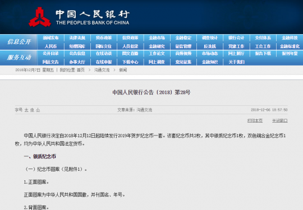Screen dimensions: 303x210
Task: Select 市场动态 in service navigation
Action: [x=210, y=53]
